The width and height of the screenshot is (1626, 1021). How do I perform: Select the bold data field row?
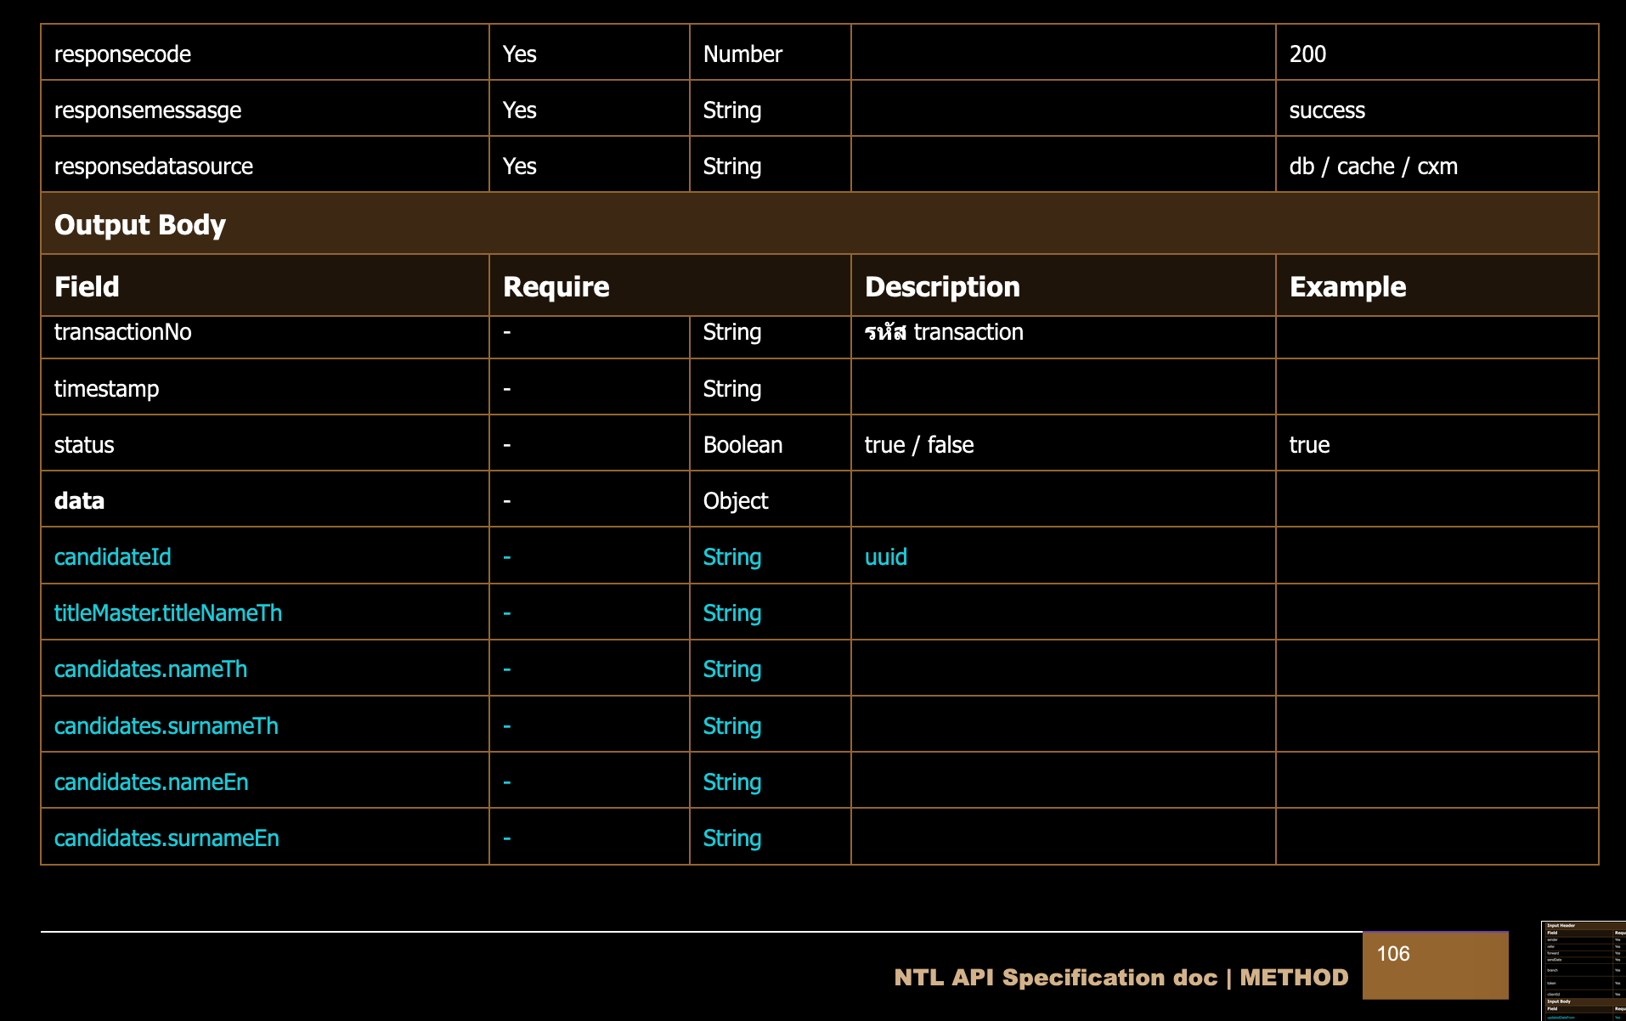(x=79, y=501)
